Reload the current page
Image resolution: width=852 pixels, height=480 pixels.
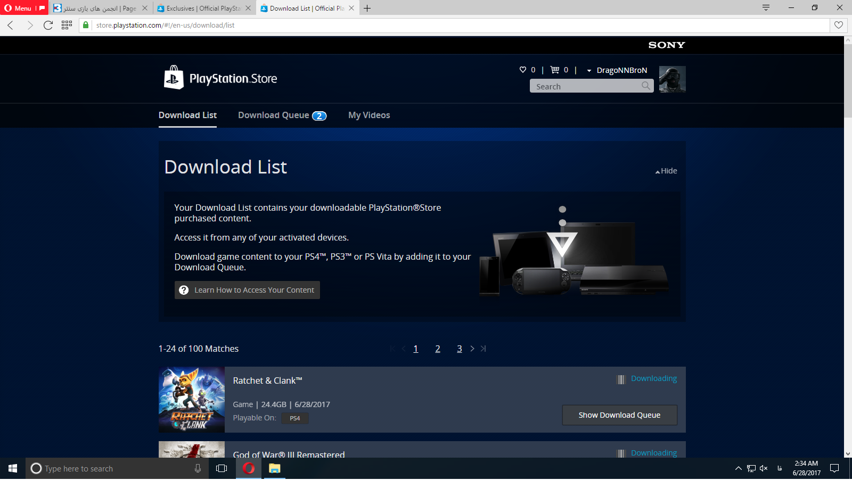pos(48,25)
